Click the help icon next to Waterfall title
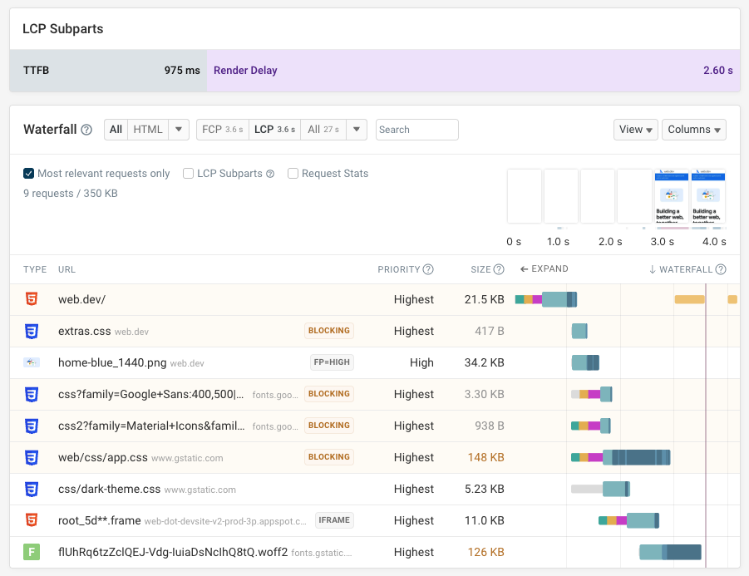The height and width of the screenshot is (576, 749). [x=86, y=130]
